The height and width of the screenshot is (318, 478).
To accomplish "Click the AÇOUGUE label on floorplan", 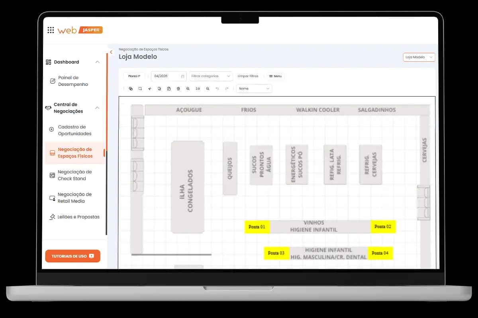I will click(189, 110).
